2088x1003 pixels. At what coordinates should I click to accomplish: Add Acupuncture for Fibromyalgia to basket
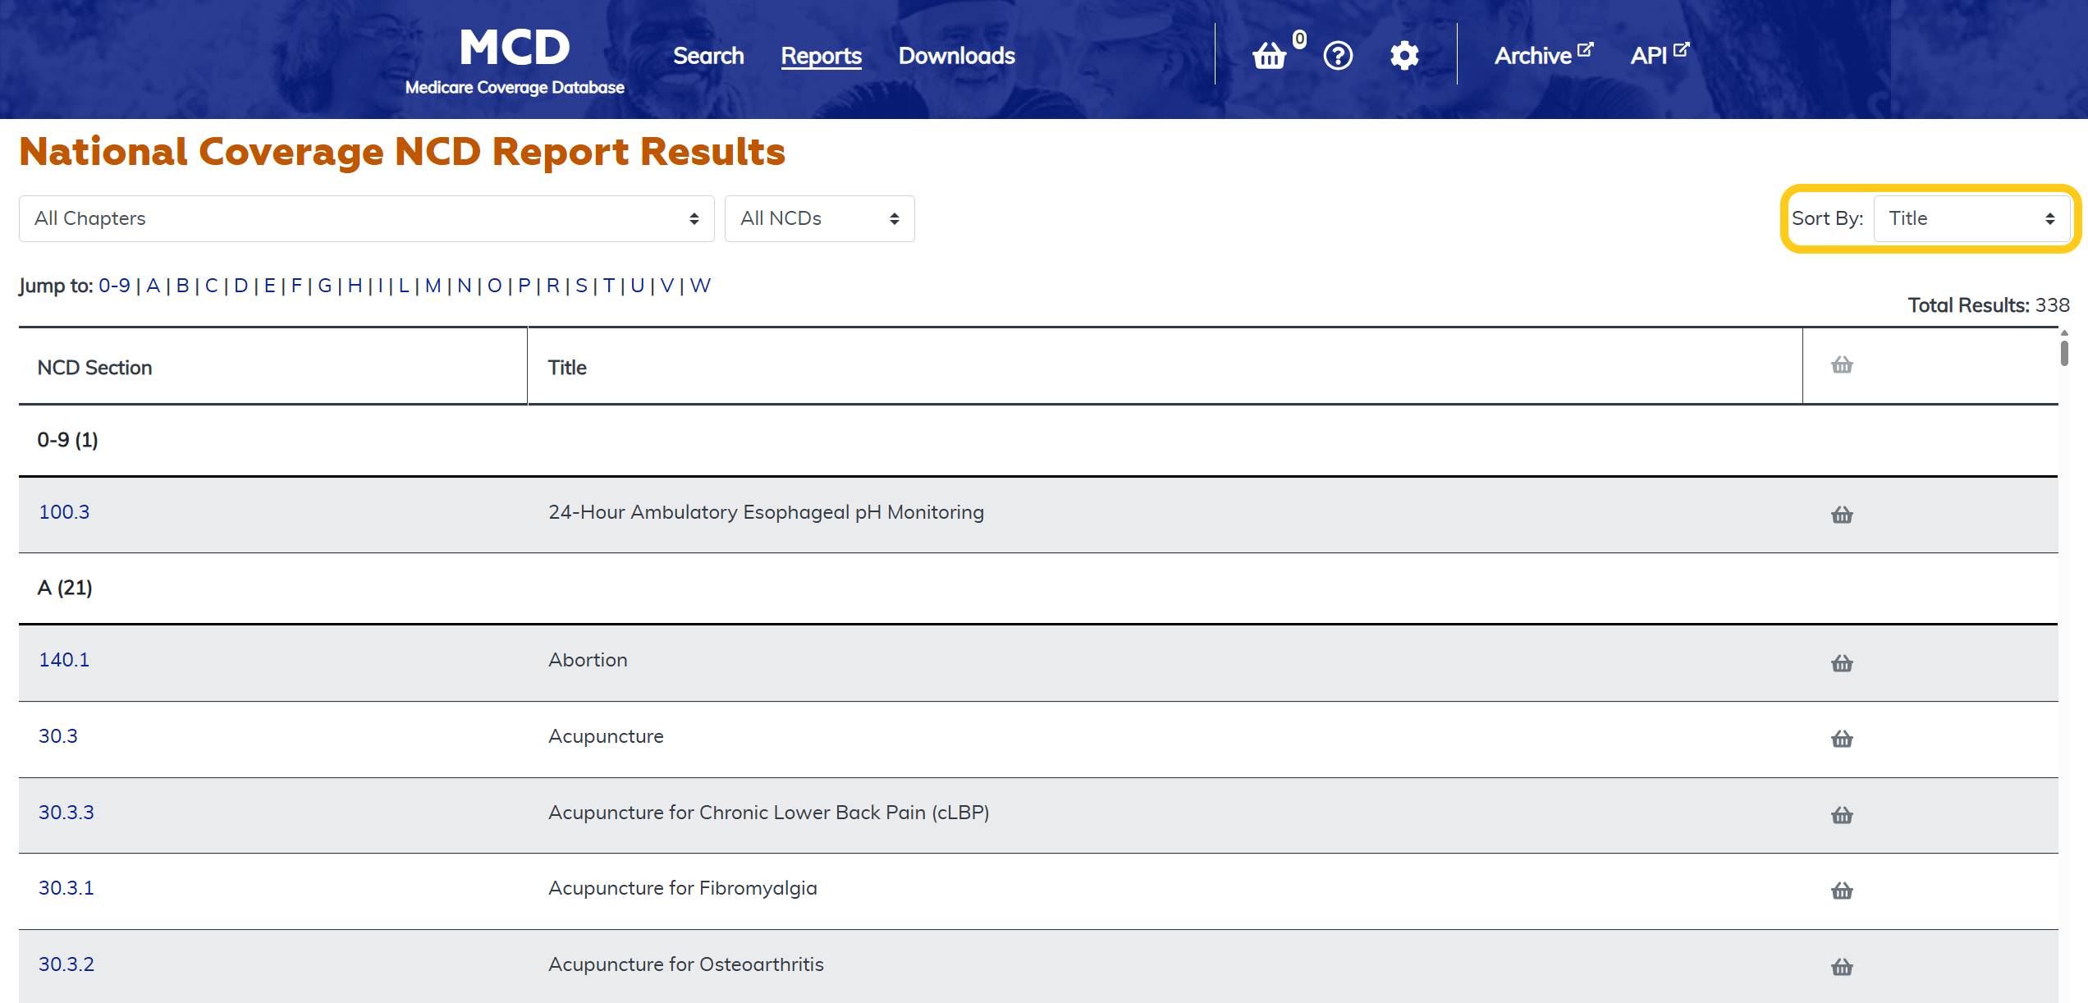tap(1842, 891)
